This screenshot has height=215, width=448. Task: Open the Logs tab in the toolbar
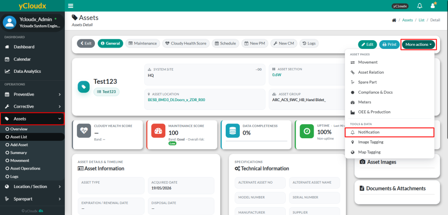(x=309, y=44)
